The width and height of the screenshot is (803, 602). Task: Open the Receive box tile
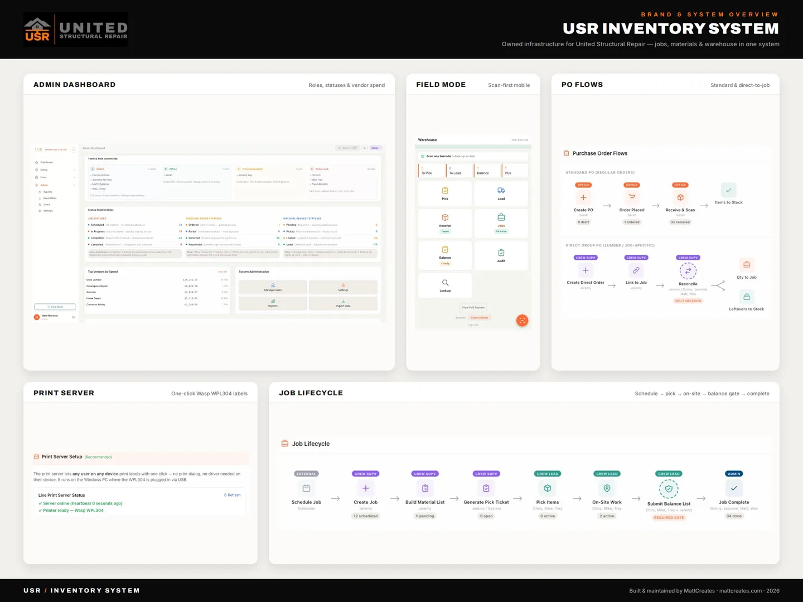(445, 223)
